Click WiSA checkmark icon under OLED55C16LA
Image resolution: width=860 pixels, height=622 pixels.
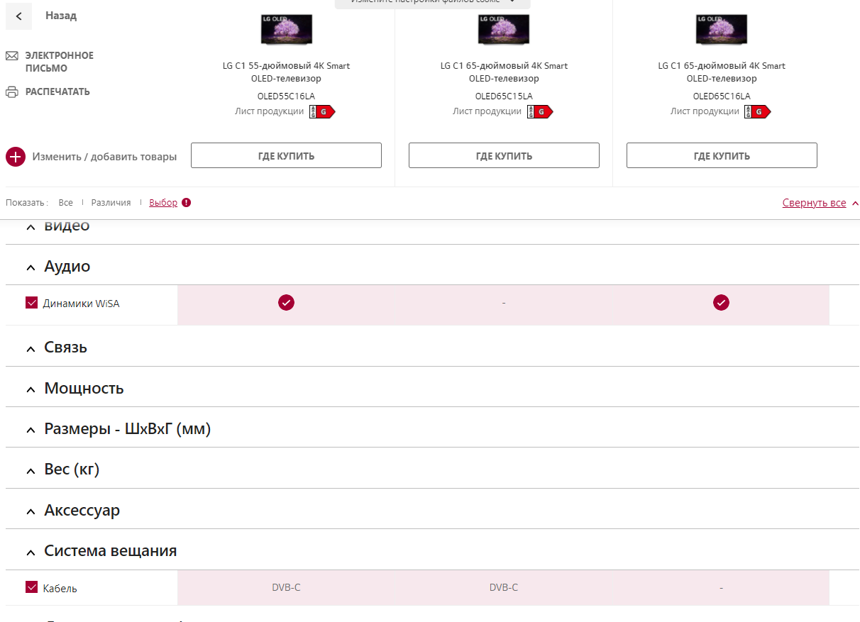click(286, 303)
